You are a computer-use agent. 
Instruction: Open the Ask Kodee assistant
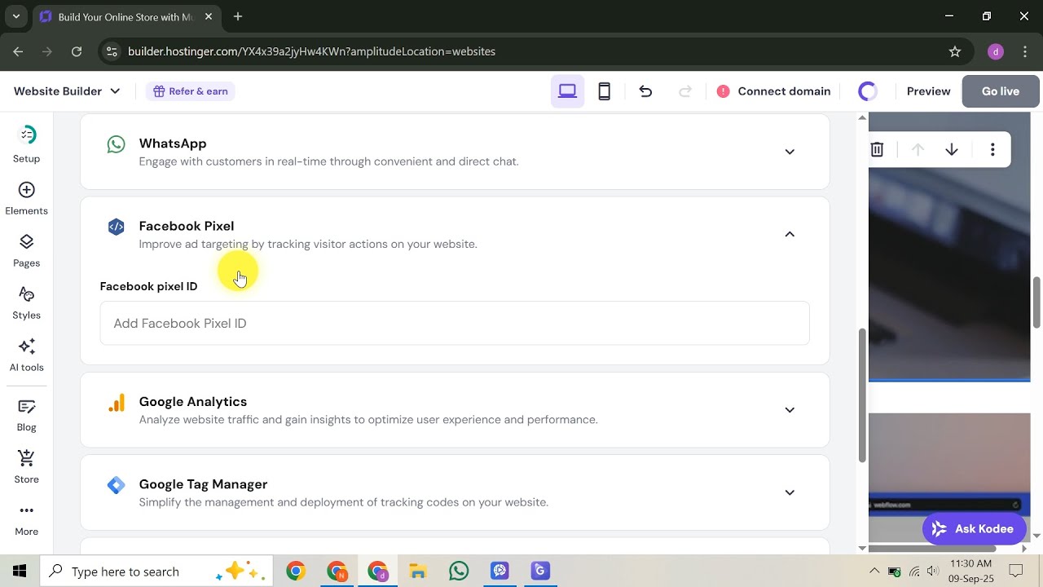pos(974,529)
